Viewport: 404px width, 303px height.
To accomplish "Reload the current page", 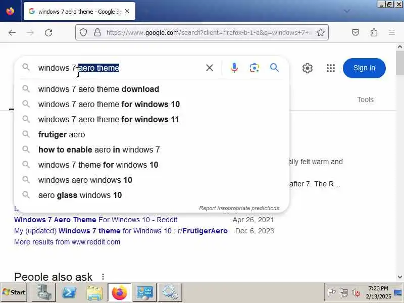I will pyautogui.click(x=48, y=33).
